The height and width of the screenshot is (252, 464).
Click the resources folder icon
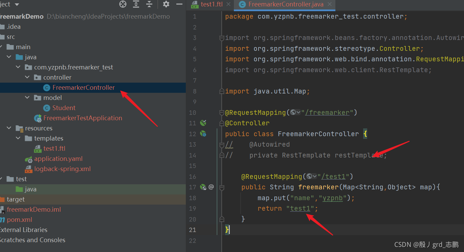tap(19, 128)
